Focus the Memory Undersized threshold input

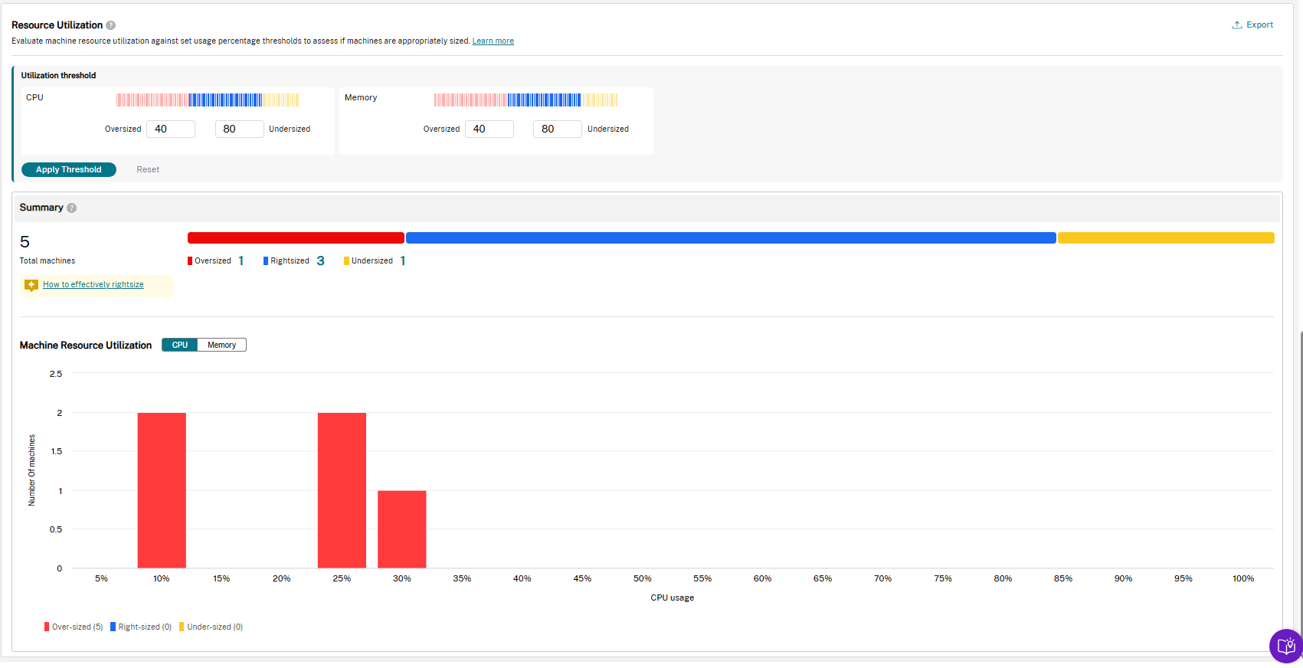click(x=557, y=129)
